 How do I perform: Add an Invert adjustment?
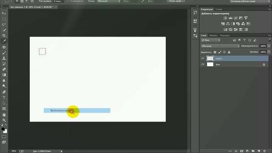[225, 29]
